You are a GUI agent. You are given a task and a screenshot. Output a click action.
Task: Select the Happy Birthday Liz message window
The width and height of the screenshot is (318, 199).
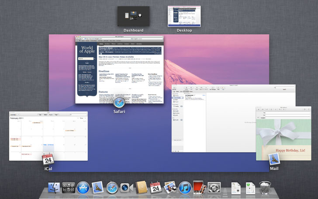tap(283, 133)
